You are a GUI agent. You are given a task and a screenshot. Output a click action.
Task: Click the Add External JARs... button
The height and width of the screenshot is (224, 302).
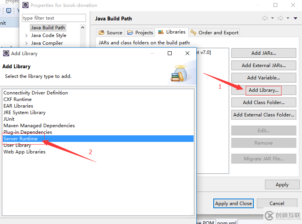coord(264,65)
